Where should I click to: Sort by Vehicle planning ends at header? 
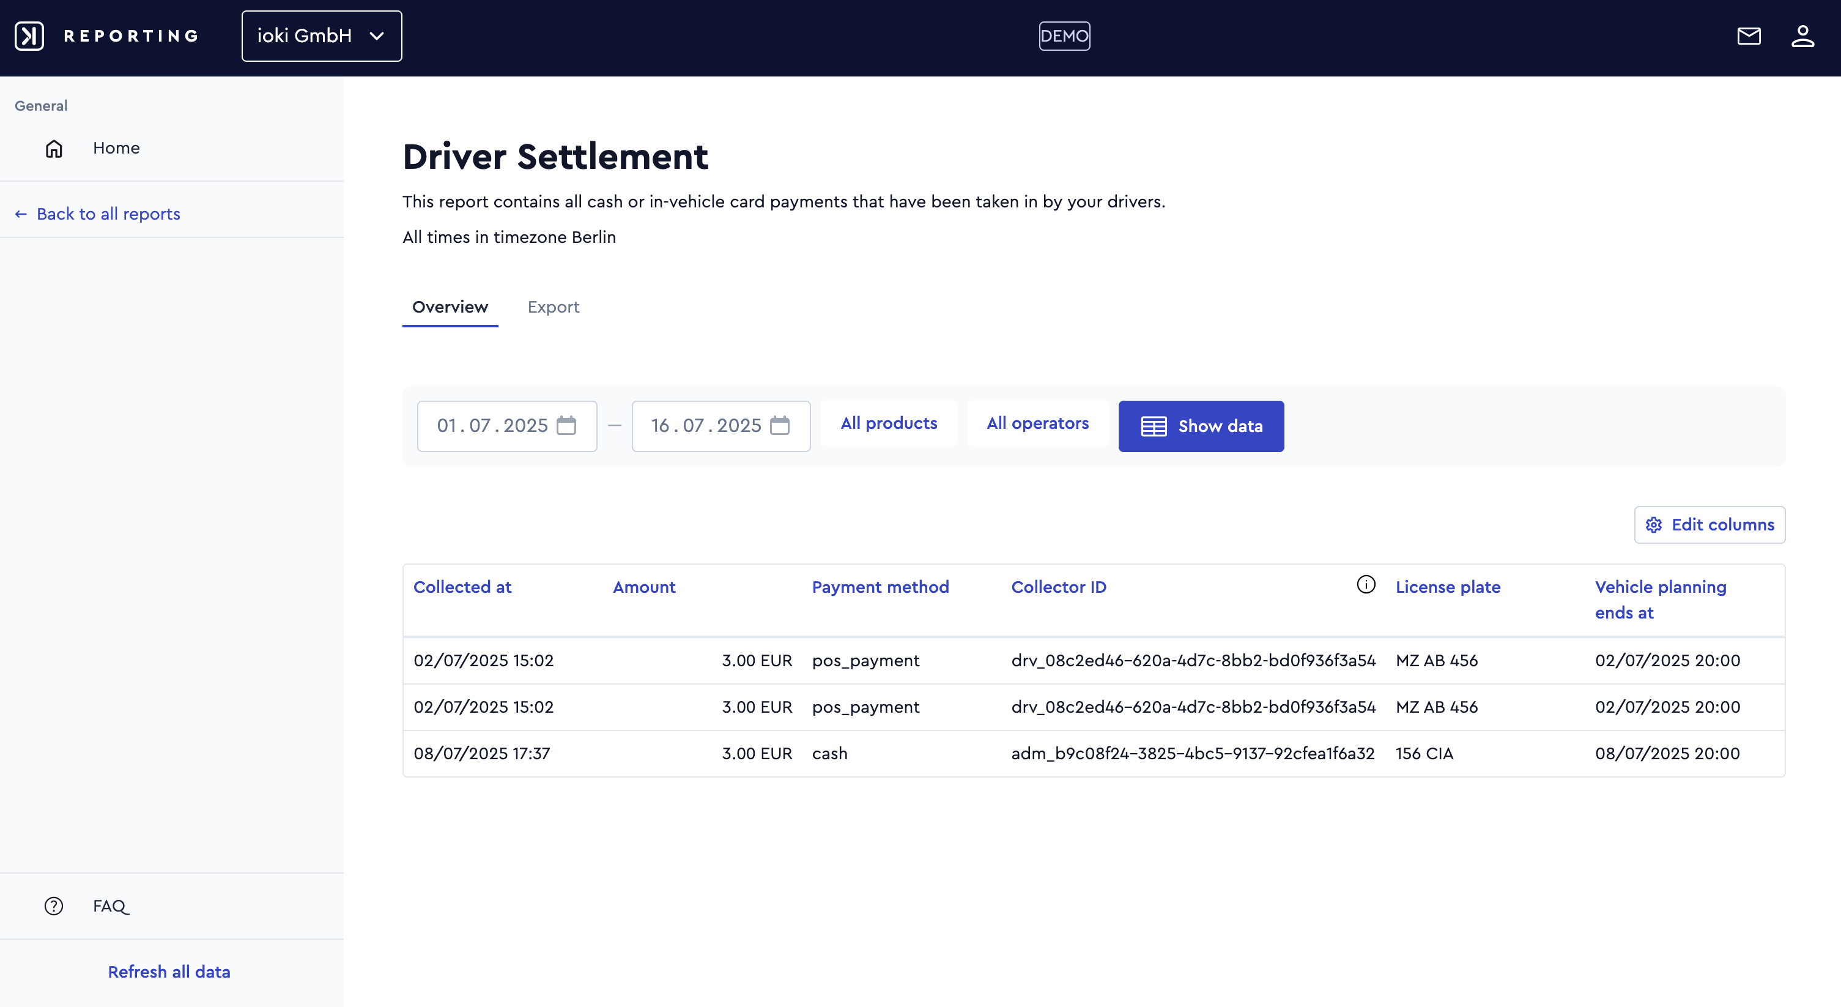click(1660, 600)
